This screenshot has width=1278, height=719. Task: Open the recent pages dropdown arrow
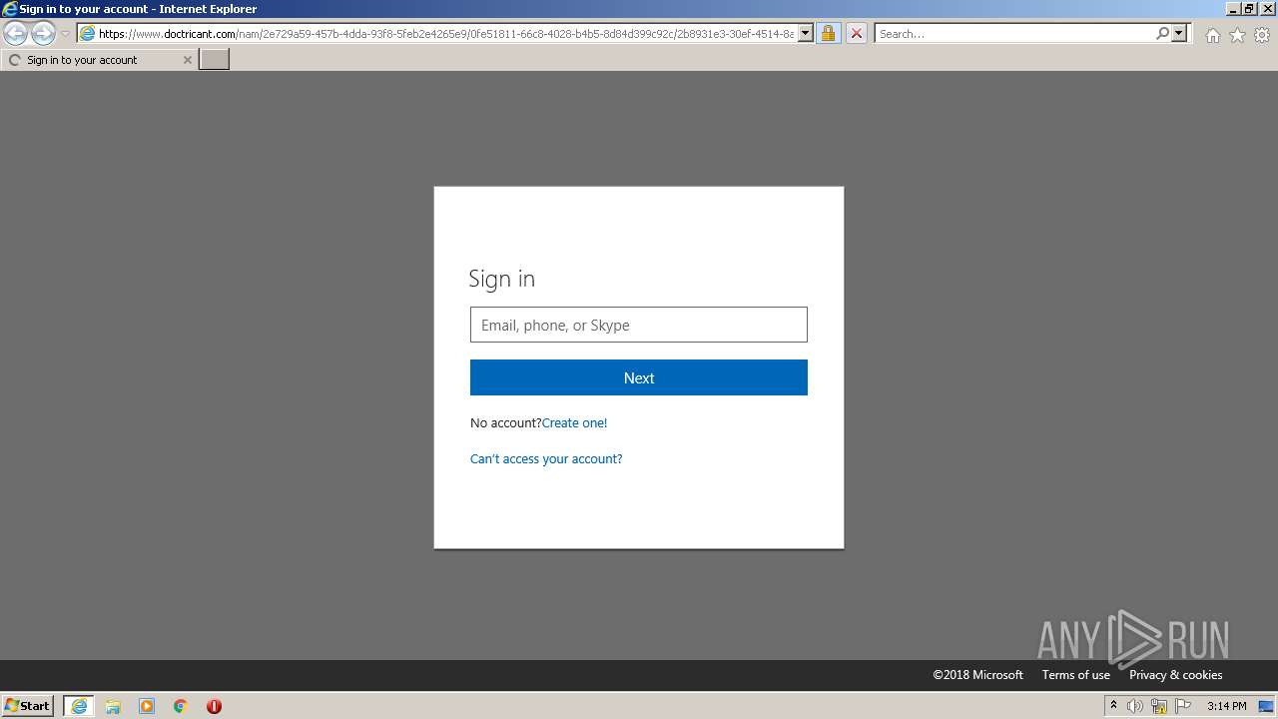65,34
